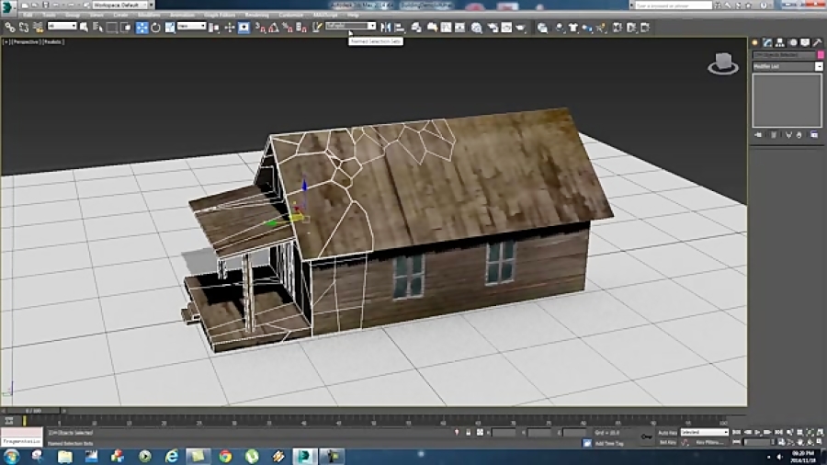Click the Mirror tool
Viewport: 827px width, 465px height.
click(386, 28)
